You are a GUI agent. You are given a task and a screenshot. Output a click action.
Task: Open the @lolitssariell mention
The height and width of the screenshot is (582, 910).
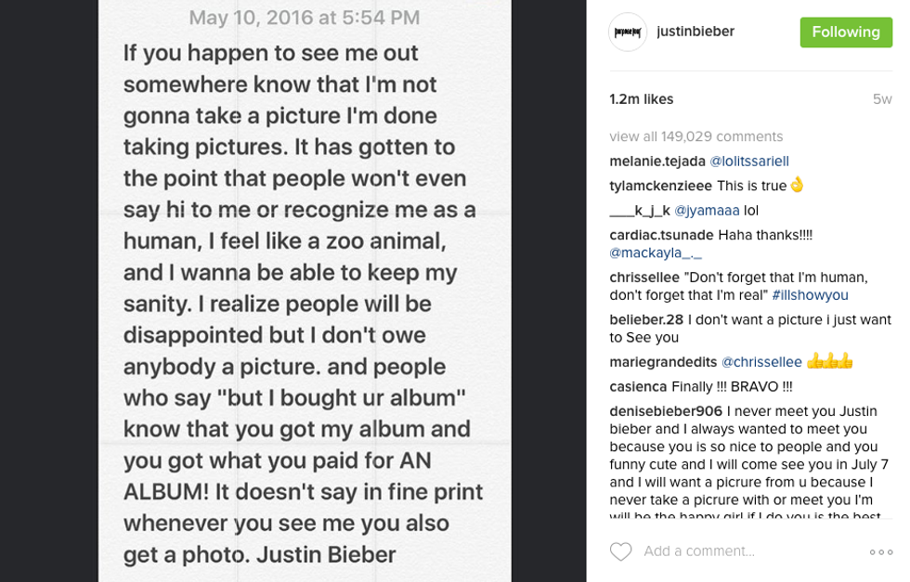(748, 161)
